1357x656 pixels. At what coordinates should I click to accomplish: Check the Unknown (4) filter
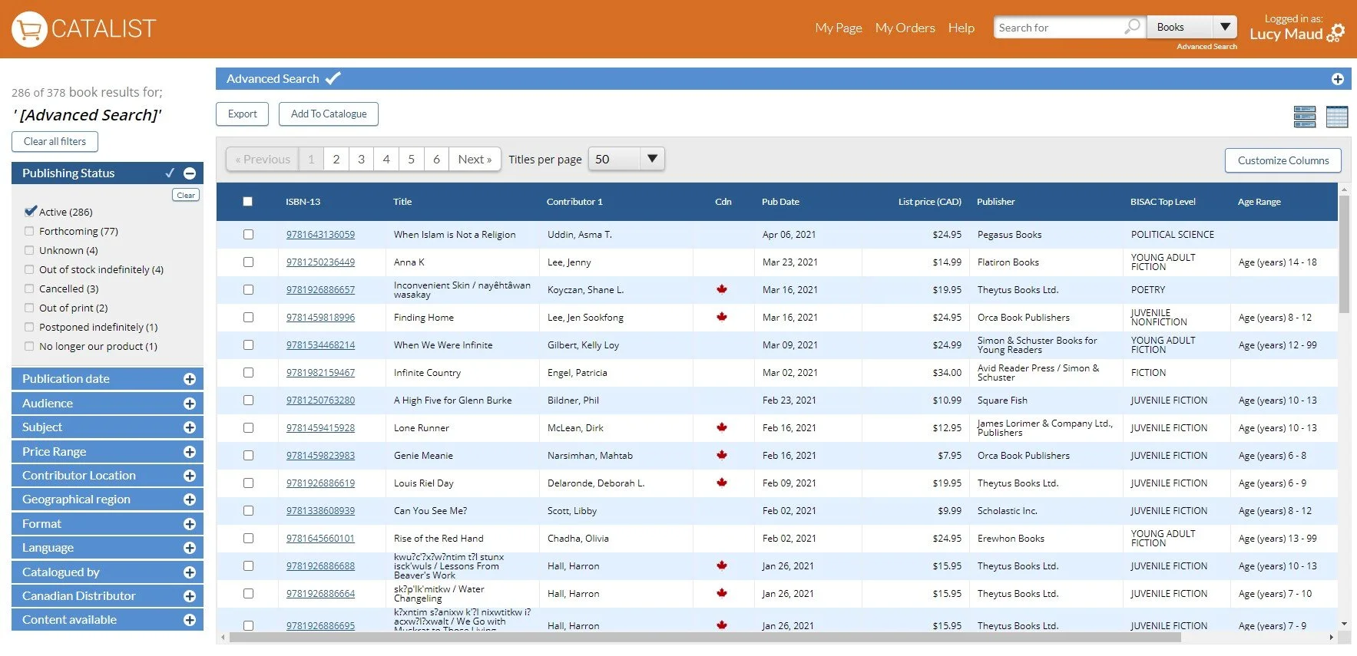(29, 250)
